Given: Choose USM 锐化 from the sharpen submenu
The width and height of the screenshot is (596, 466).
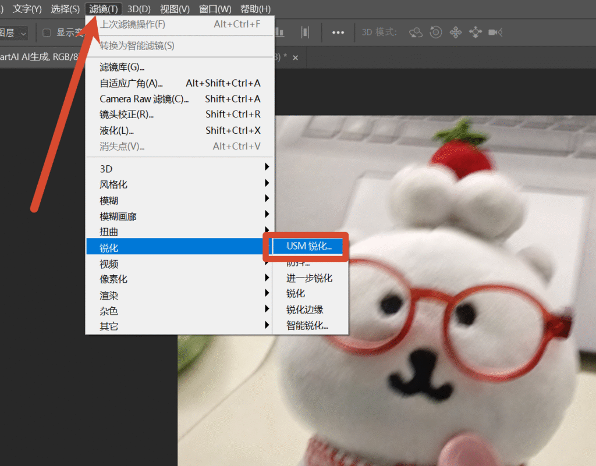Looking at the screenshot, I should pos(308,246).
